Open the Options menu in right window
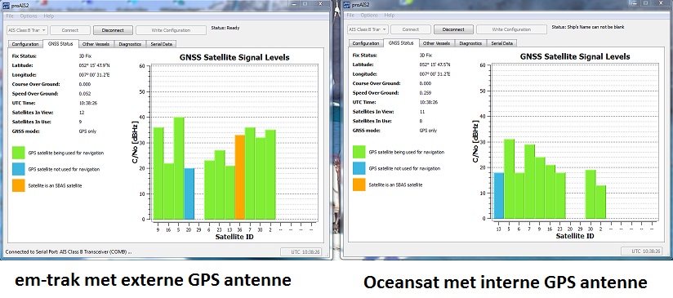Viewport: 673px width, 298px height. click(368, 15)
